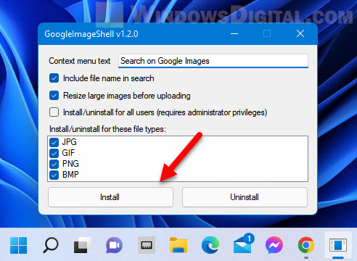The width and height of the screenshot is (357, 261).
Task: Launch Google Chrome from taskbar
Action: coord(306,245)
